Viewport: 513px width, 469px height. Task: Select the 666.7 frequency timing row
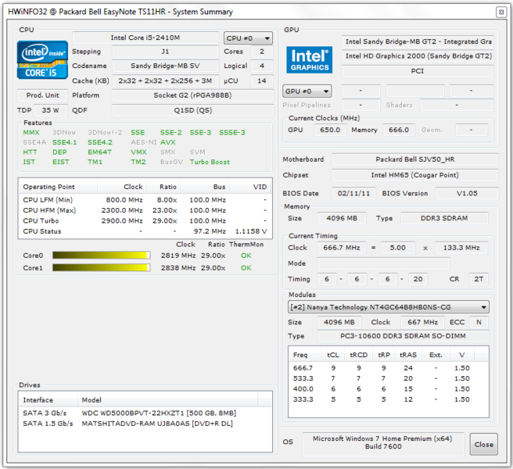click(x=389, y=368)
